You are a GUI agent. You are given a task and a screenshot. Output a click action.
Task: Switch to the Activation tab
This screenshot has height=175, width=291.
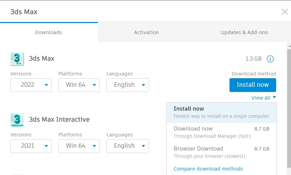(146, 32)
